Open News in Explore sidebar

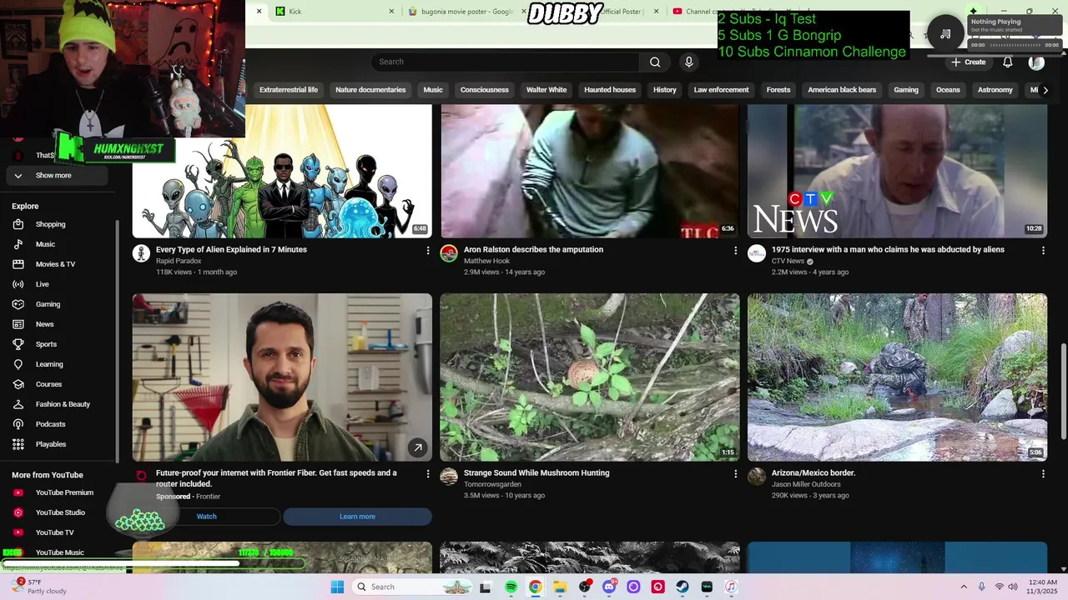tap(58, 324)
